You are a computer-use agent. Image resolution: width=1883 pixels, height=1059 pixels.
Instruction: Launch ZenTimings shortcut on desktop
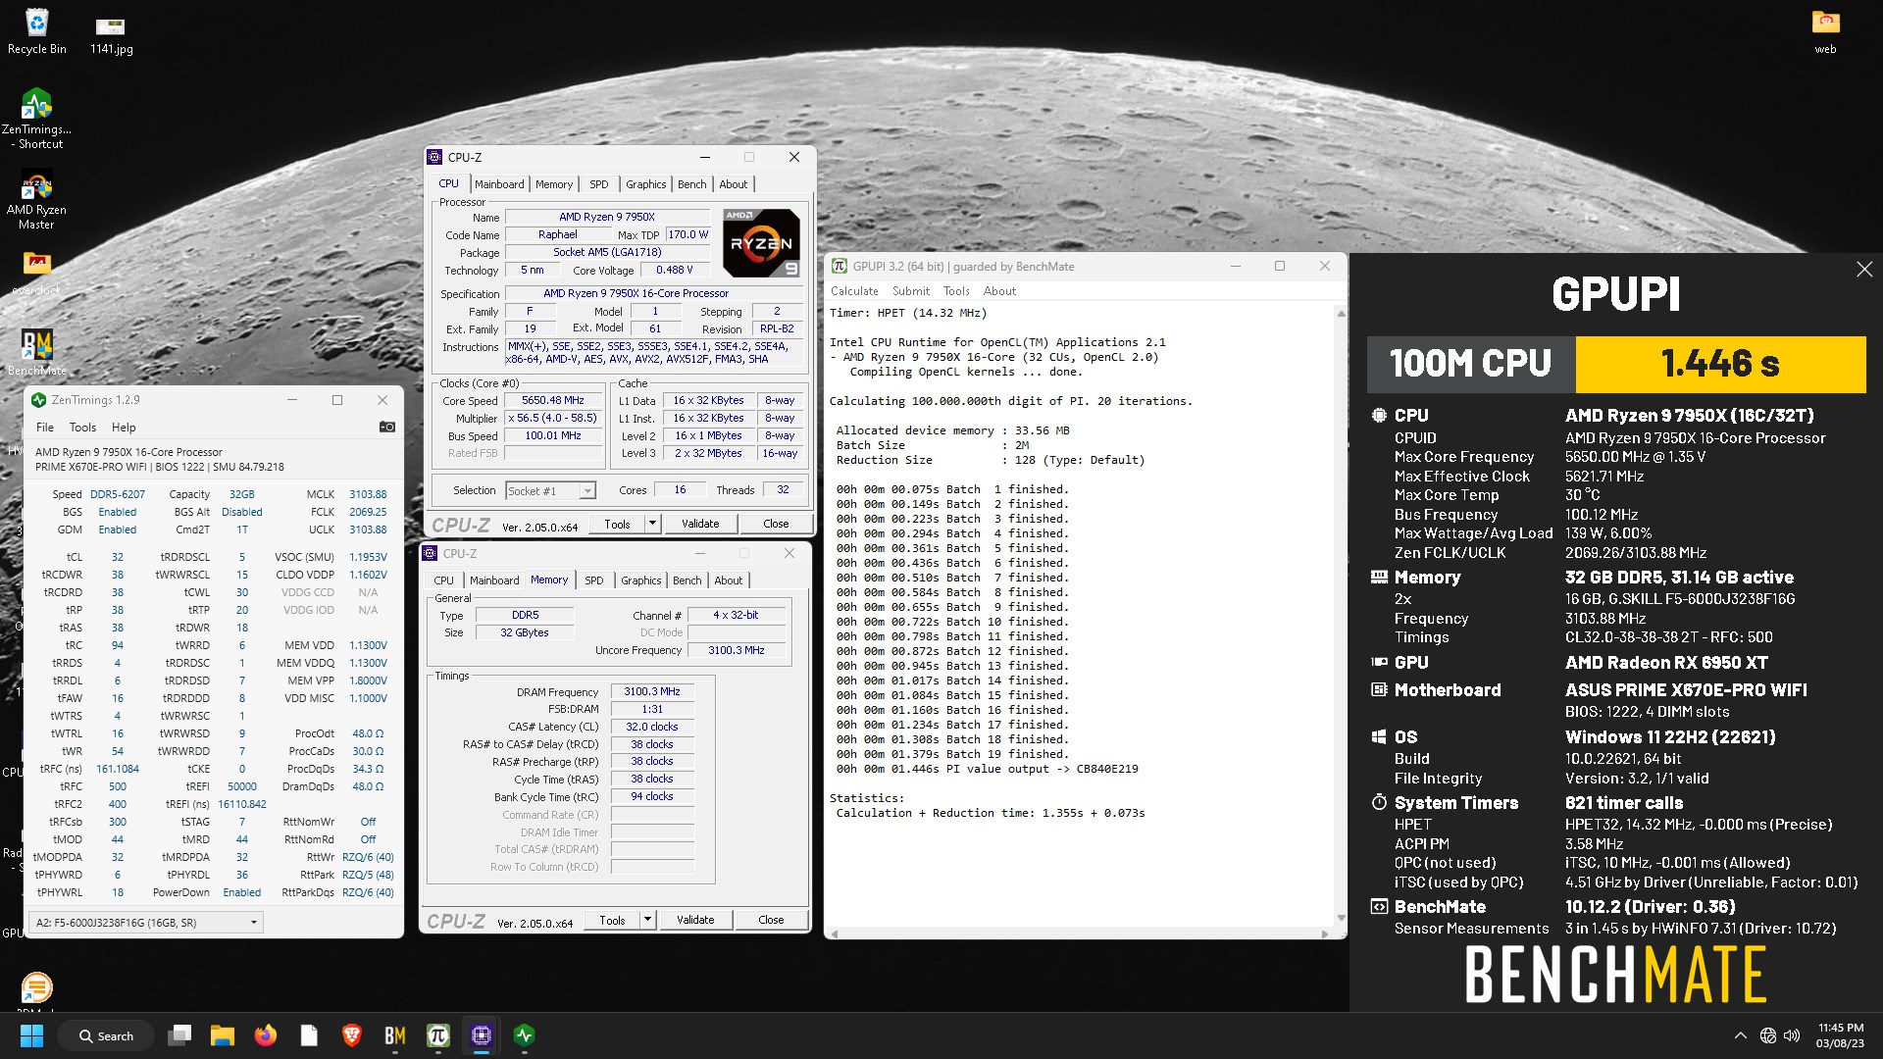[x=36, y=119]
